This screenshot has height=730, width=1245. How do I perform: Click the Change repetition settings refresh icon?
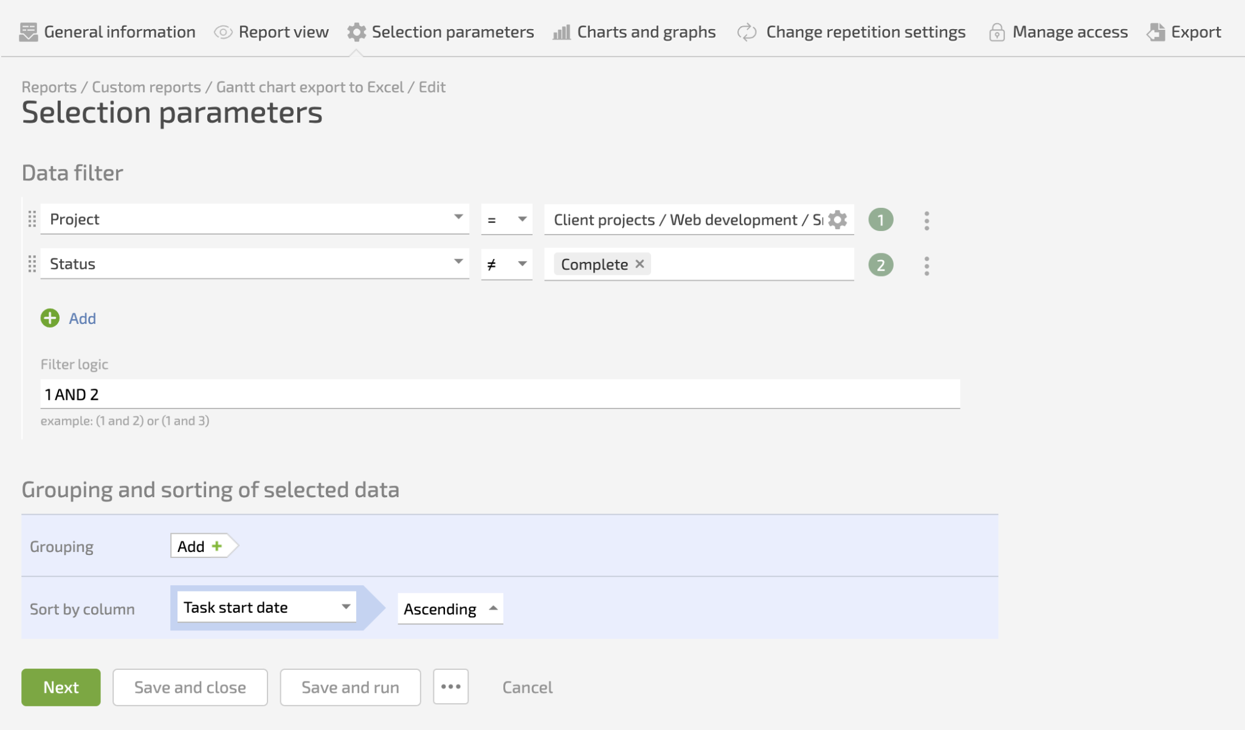click(x=746, y=32)
